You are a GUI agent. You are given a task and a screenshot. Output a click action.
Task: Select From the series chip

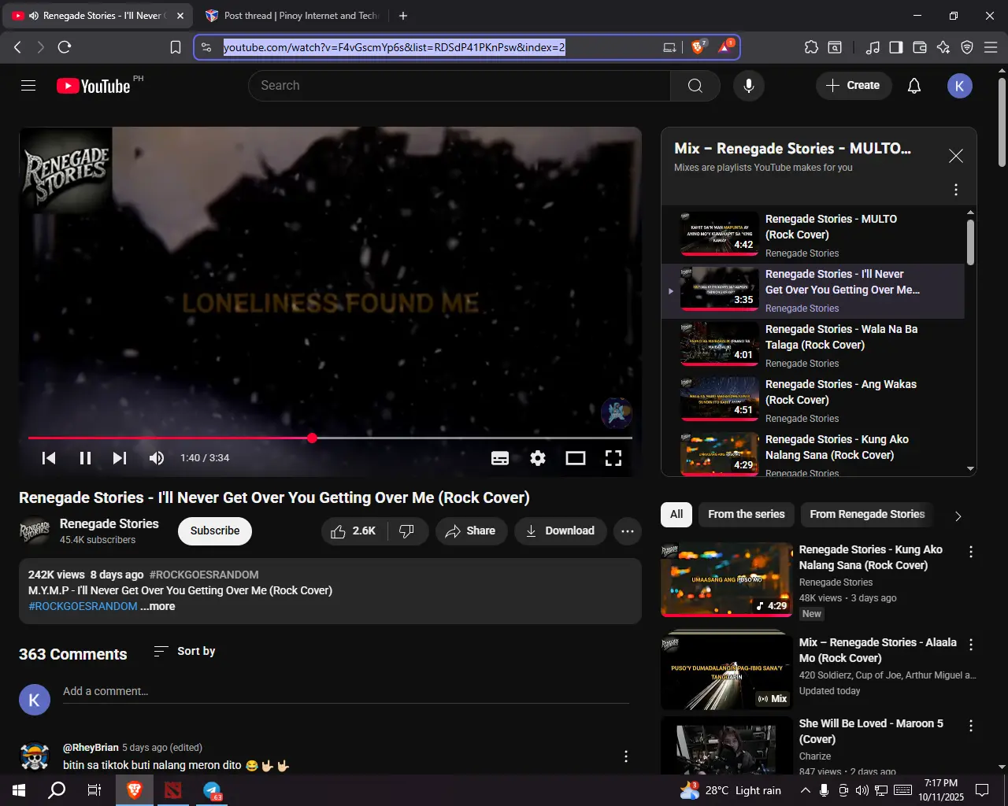(x=747, y=515)
